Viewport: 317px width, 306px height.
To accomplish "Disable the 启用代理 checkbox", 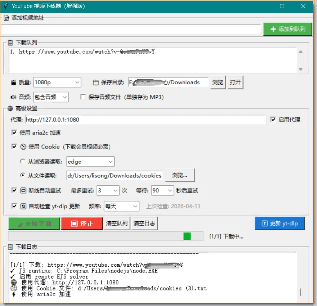I will (273, 119).
